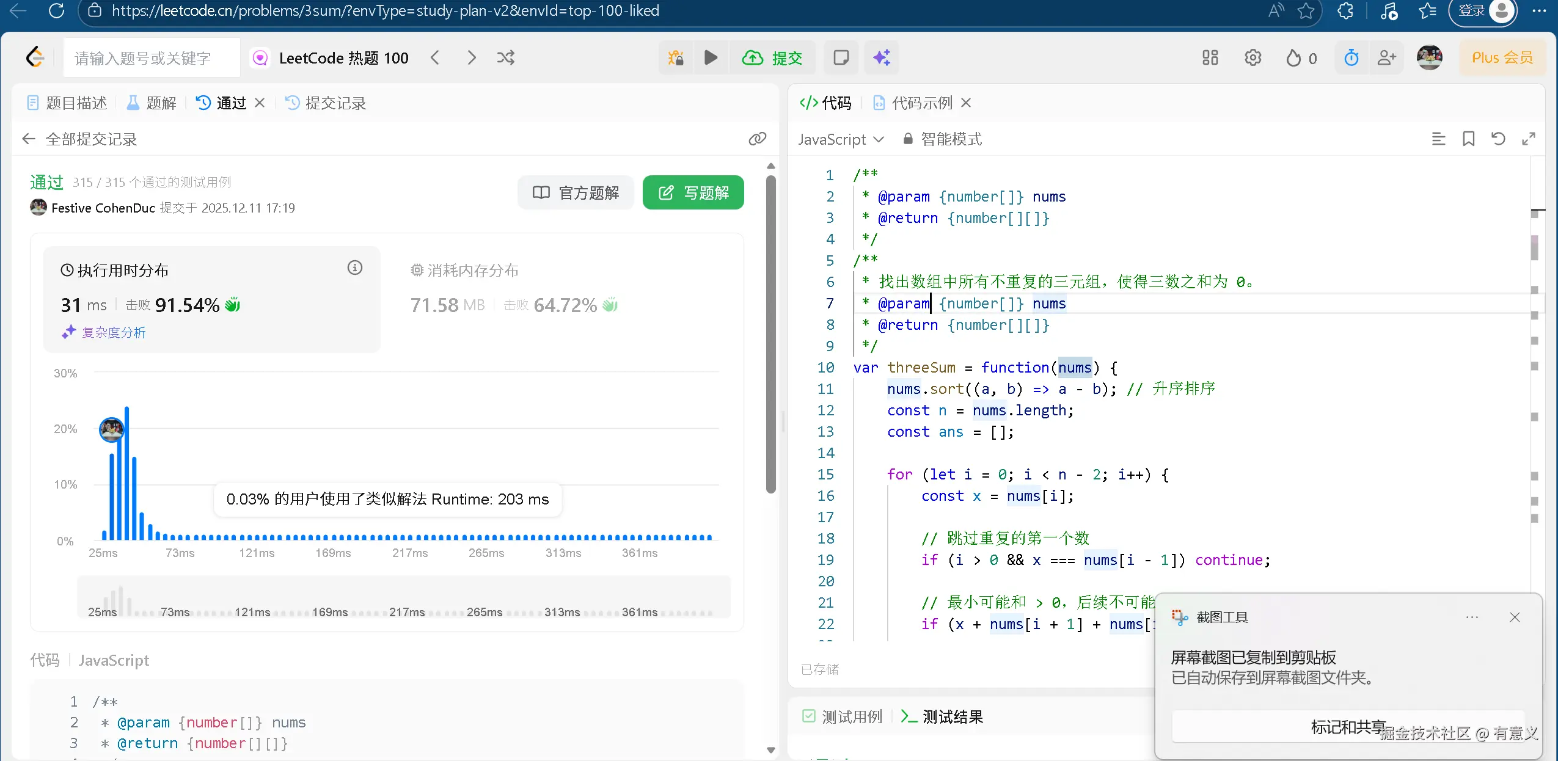
Task: Switch to 题解 tab
Action: 152,103
